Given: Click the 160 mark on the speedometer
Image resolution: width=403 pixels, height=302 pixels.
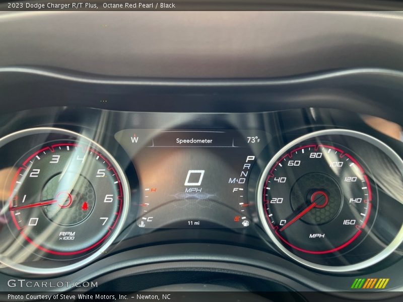Looking at the screenshot, I should [x=348, y=222].
